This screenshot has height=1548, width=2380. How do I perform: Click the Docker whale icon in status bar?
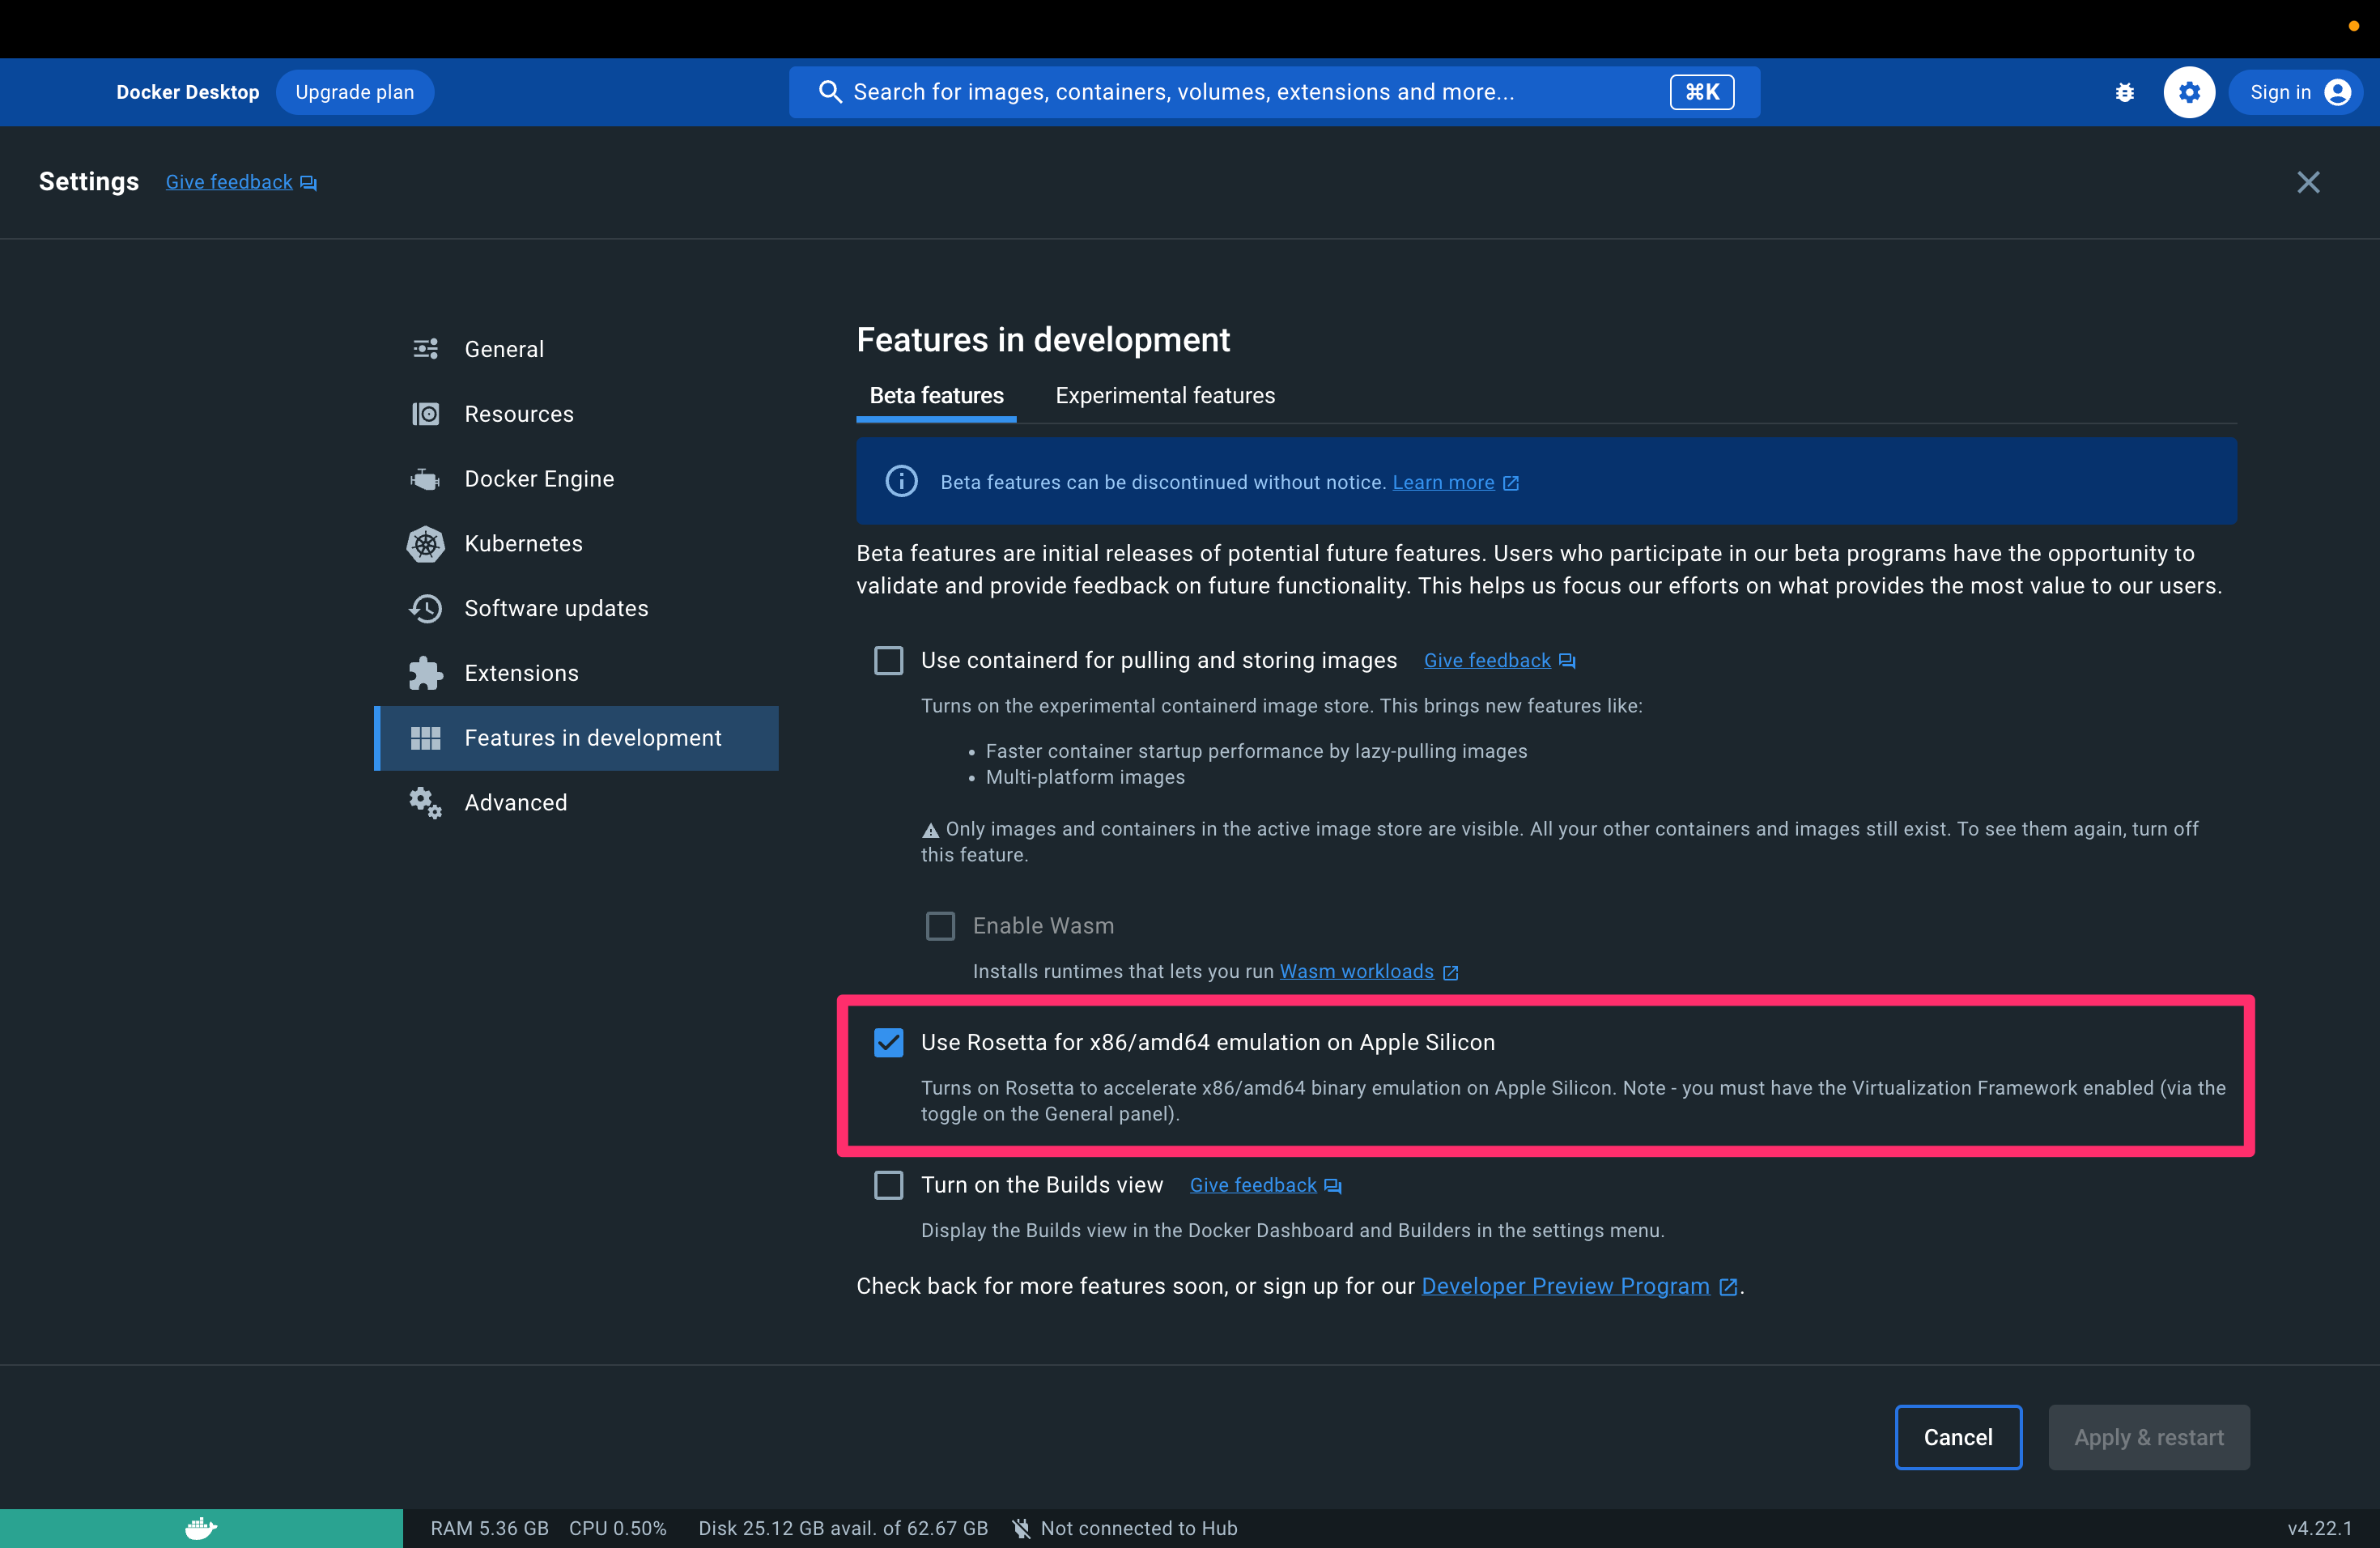point(201,1527)
